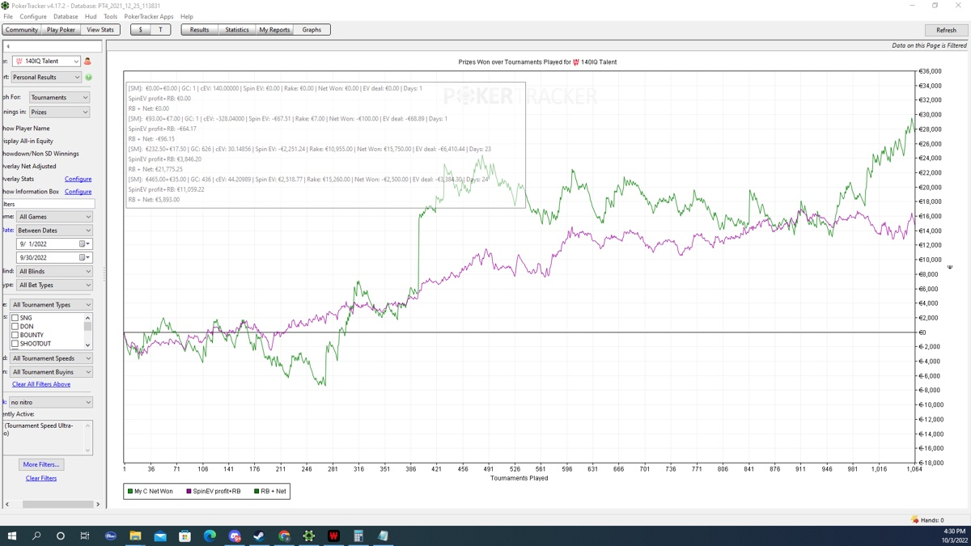The height and width of the screenshot is (546, 971).
Task: Open the calendar picker for 9/30/2022 date
Action: (x=83, y=257)
